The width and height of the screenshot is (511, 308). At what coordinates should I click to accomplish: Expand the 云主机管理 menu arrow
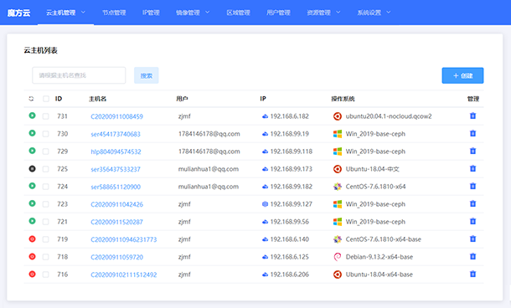[x=83, y=13]
